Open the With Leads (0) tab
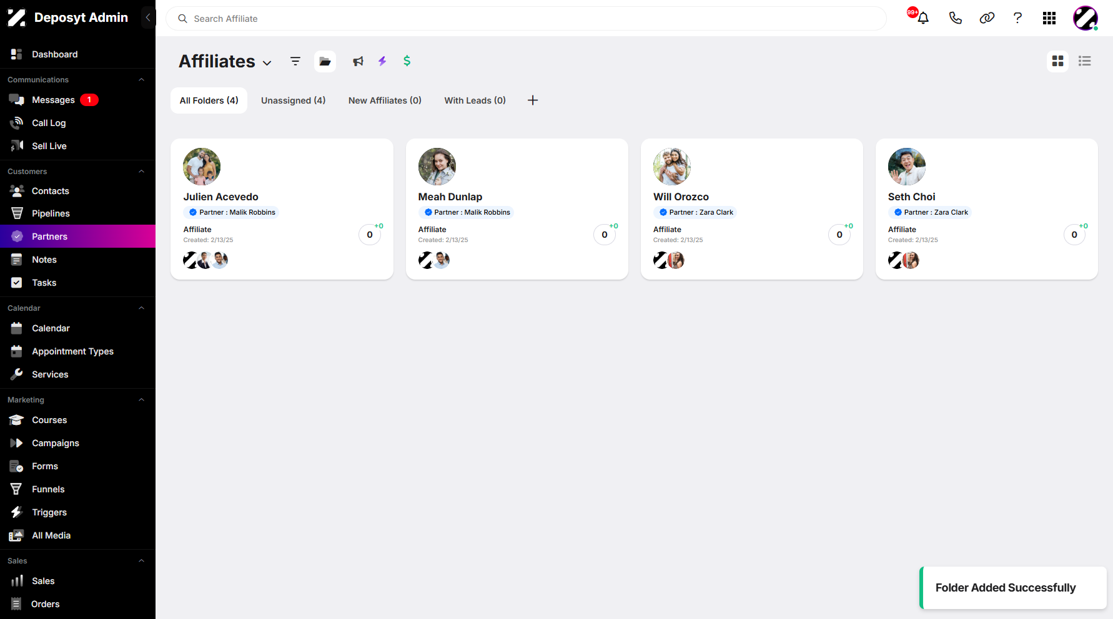The width and height of the screenshot is (1113, 619). click(x=475, y=100)
